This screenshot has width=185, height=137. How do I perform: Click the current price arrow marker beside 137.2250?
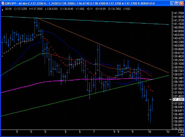pos(170,100)
